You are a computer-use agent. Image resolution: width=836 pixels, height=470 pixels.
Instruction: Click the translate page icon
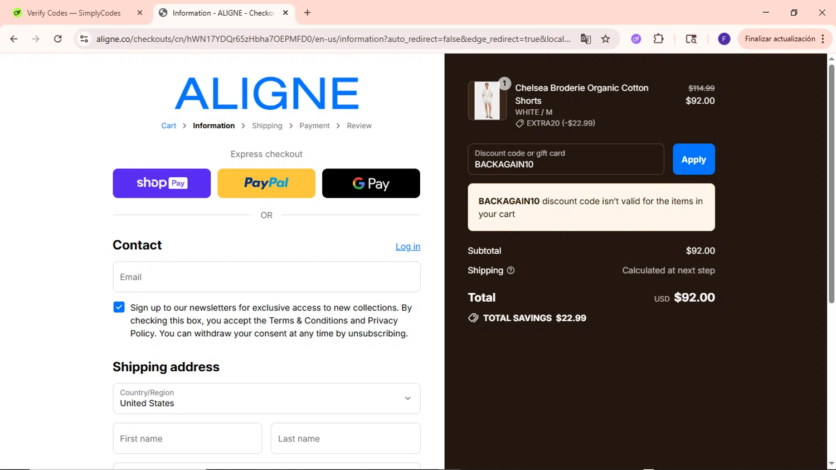pos(586,39)
